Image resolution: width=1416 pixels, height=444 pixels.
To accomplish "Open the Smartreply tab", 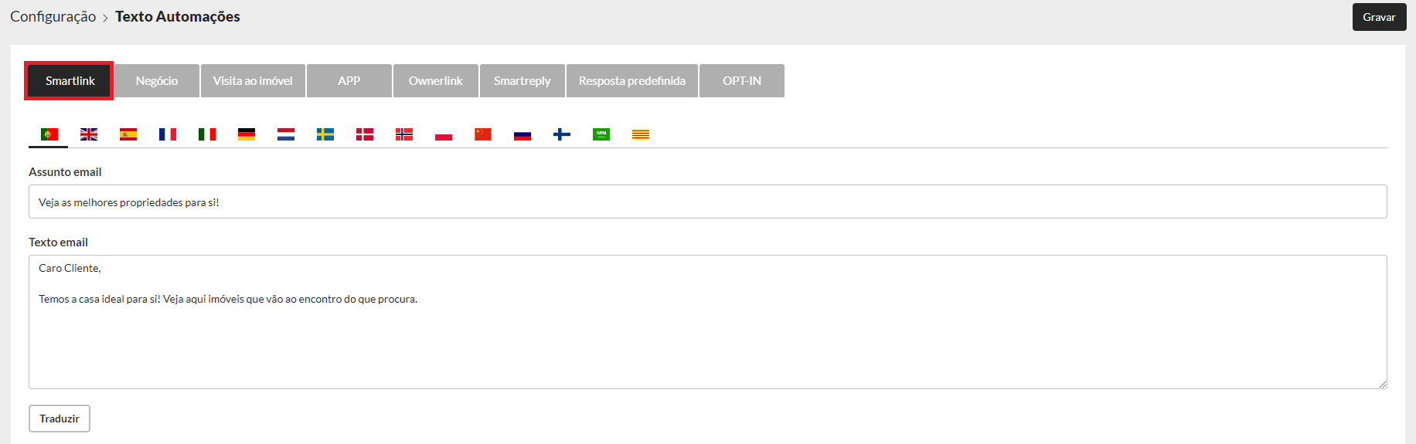I will click(522, 80).
